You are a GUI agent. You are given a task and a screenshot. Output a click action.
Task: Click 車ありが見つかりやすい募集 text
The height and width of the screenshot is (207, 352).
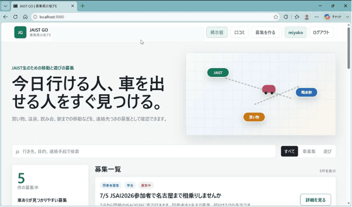click(x=42, y=200)
